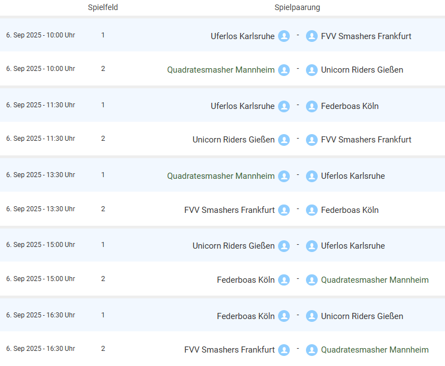Click the 6. Sep 2025 - 11:30 Uhr field 1 row time
The width and height of the screenshot is (445, 366).
(x=40, y=105)
